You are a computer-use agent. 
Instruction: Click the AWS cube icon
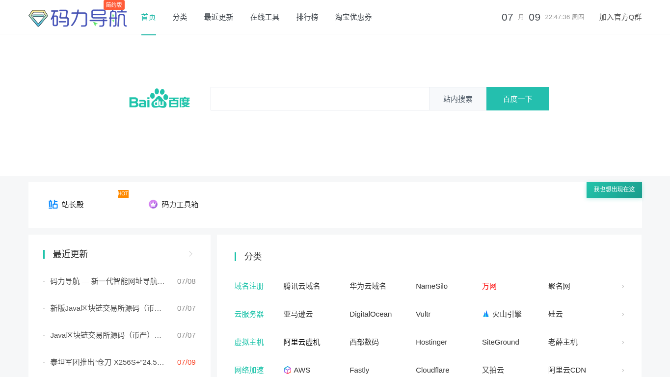(x=288, y=370)
